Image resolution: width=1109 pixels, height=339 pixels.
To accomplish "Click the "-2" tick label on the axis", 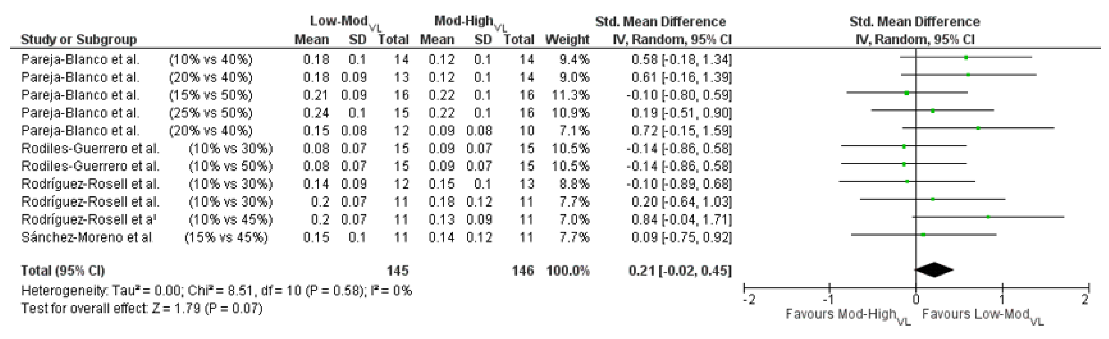I will coord(749,300).
